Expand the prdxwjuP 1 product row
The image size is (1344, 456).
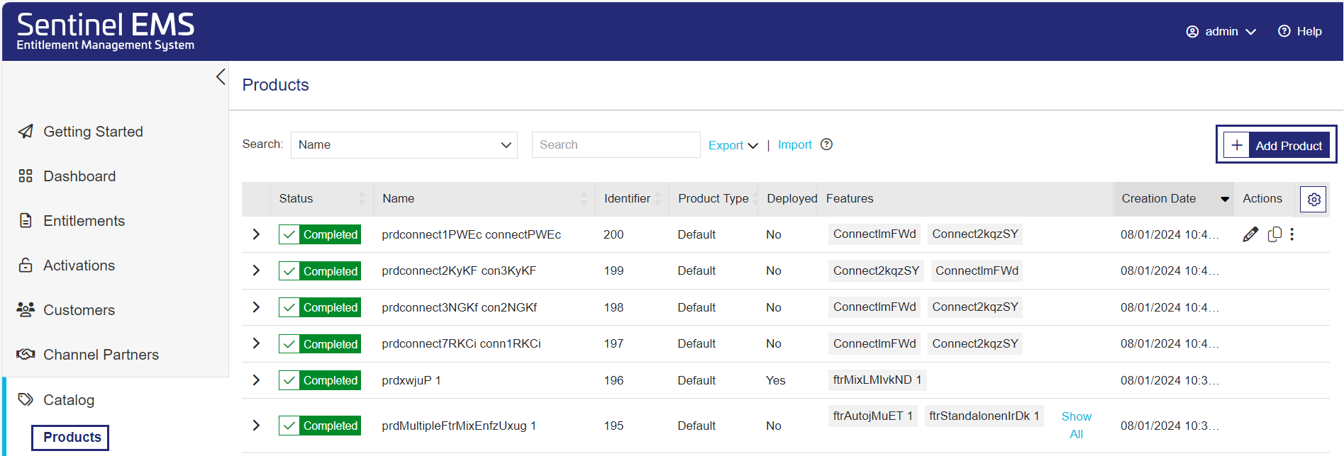256,380
